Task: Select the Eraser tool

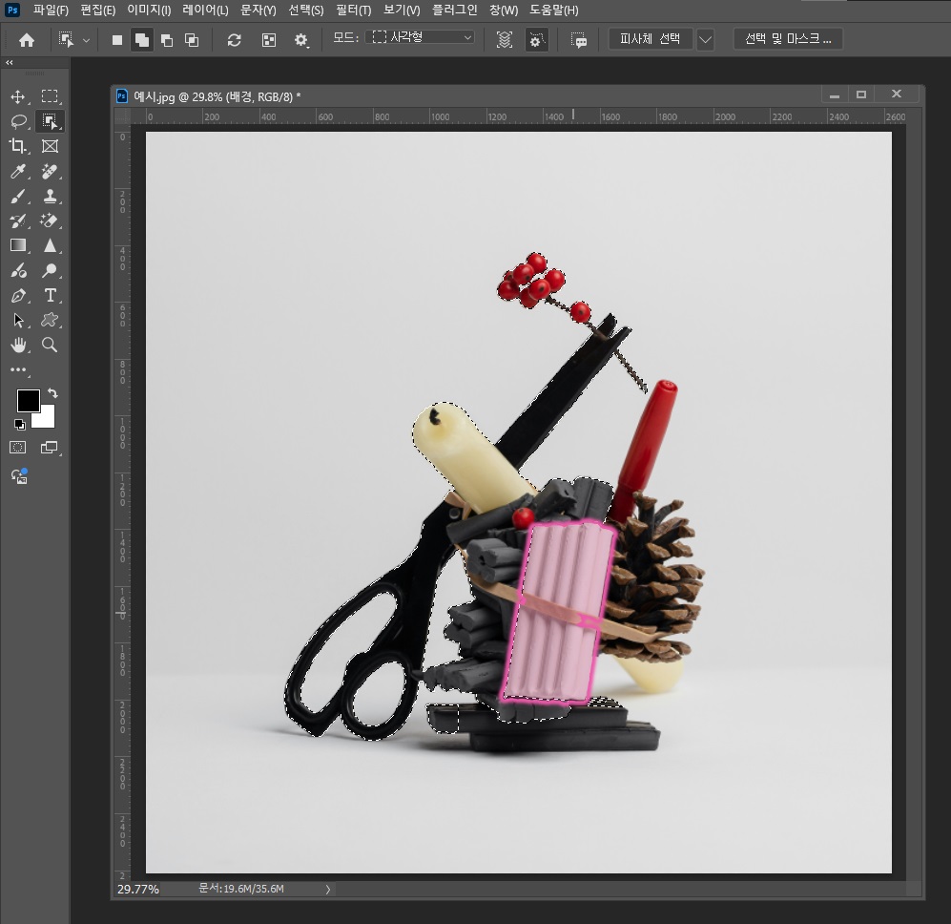Action: [50, 221]
